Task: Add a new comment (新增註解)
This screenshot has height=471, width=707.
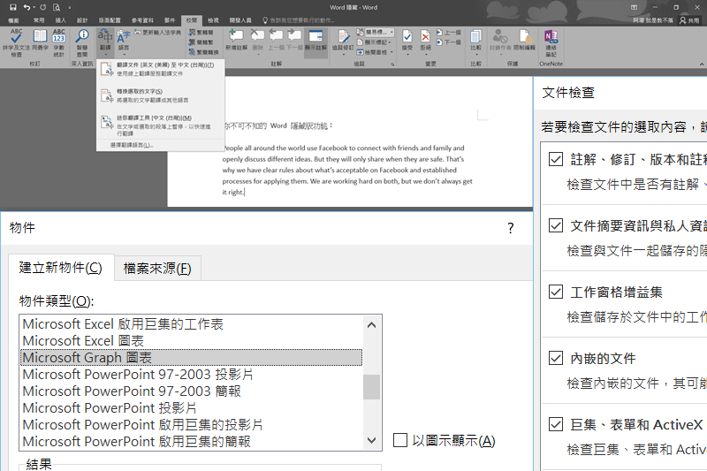Action: point(236,40)
